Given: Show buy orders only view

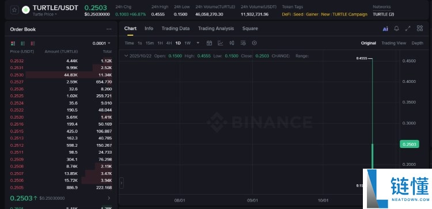Looking at the screenshot, I should (23, 43).
